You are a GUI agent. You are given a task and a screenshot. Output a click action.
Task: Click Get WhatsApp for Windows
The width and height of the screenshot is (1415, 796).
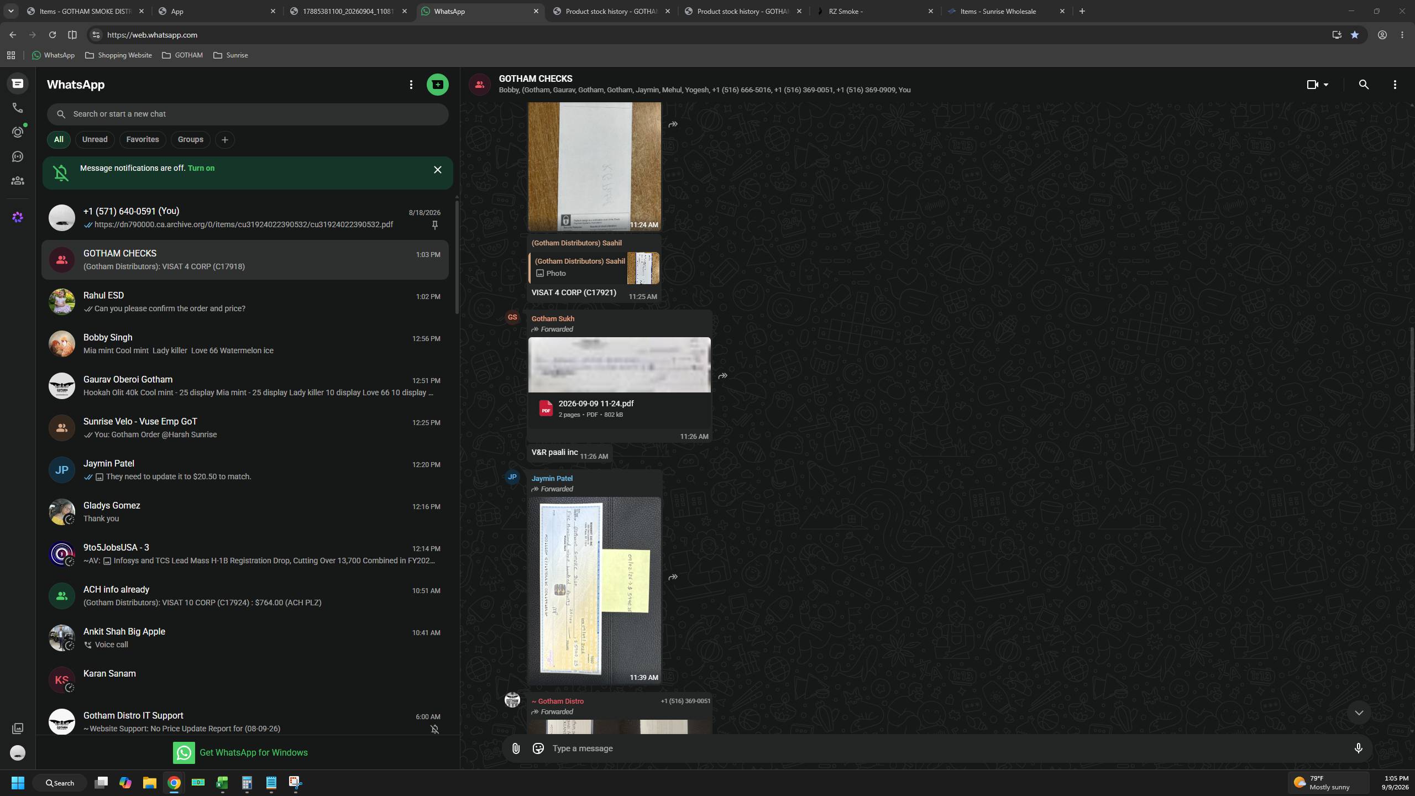pyautogui.click(x=240, y=753)
